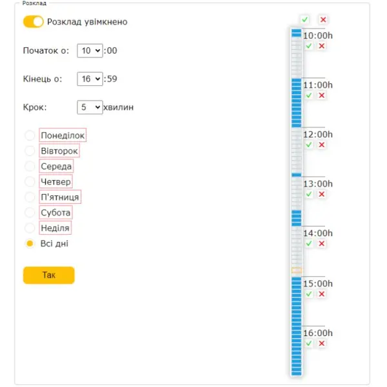Select the 'Всі дні' radio button

coord(30,244)
